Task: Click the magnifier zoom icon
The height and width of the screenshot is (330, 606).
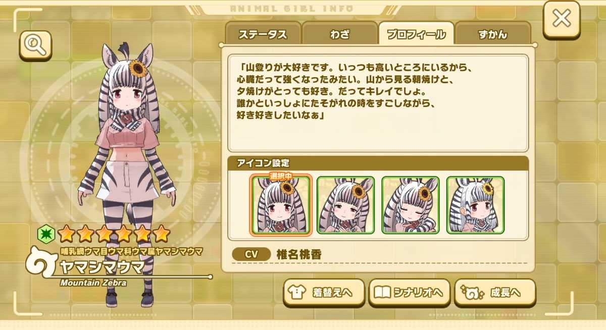Action: [36, 45]
